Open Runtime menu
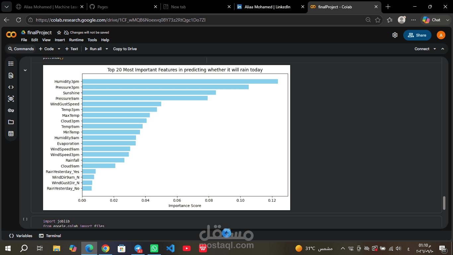453x255 pixels. coord(76,40)
